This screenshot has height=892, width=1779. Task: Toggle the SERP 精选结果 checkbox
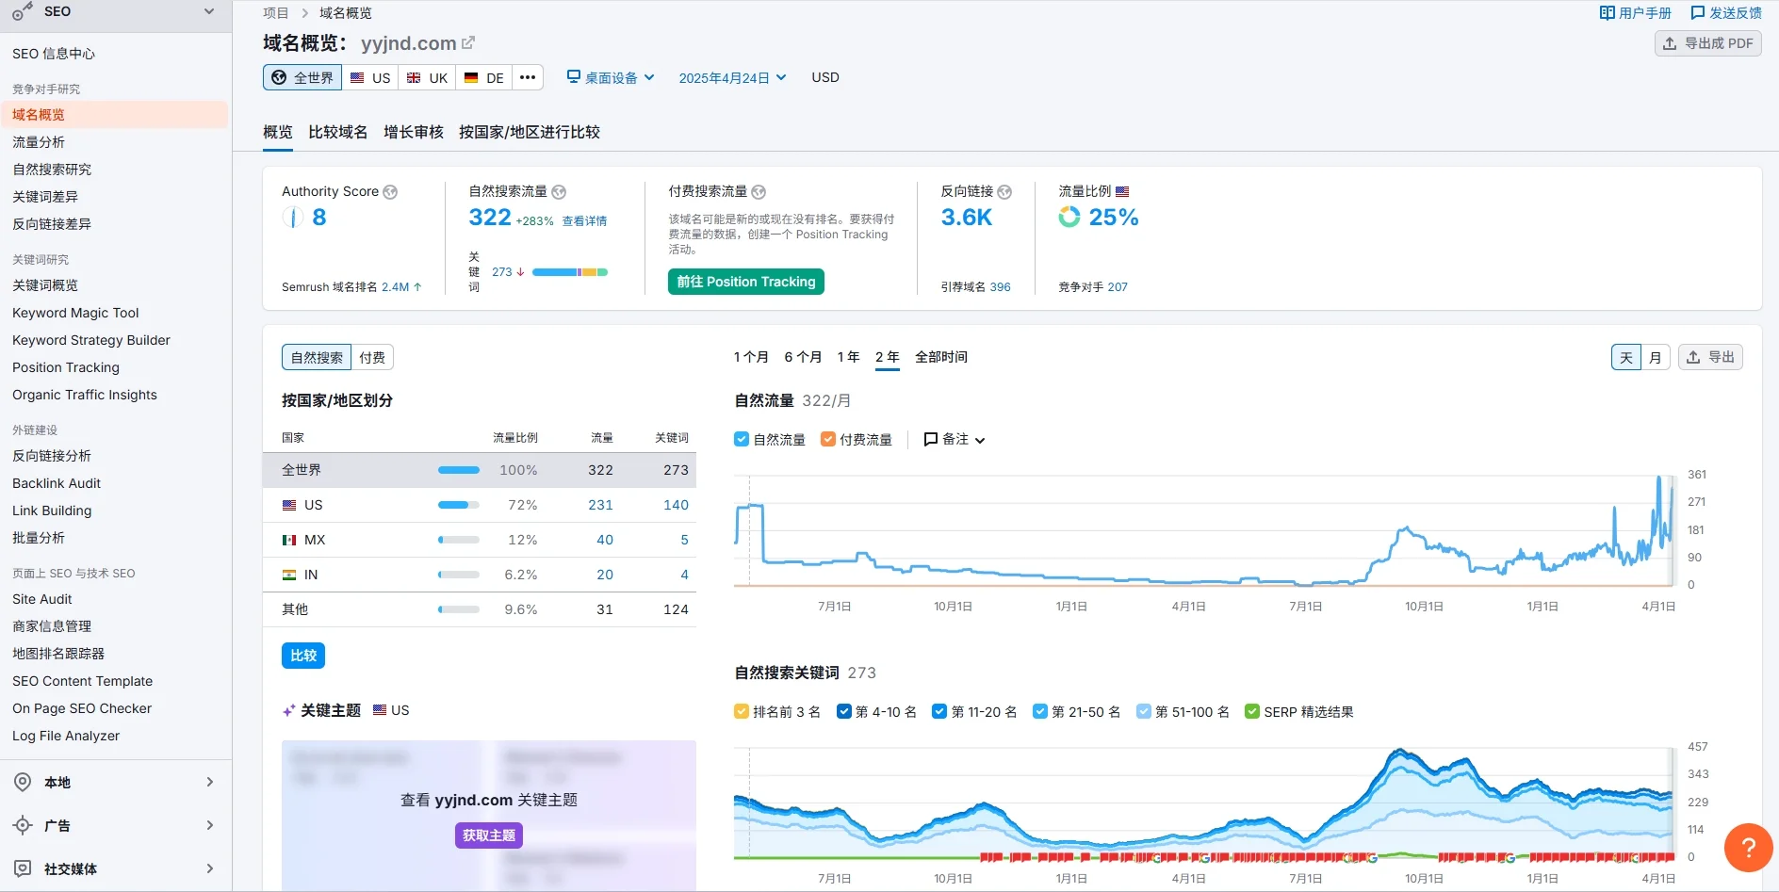[1252, 711]
